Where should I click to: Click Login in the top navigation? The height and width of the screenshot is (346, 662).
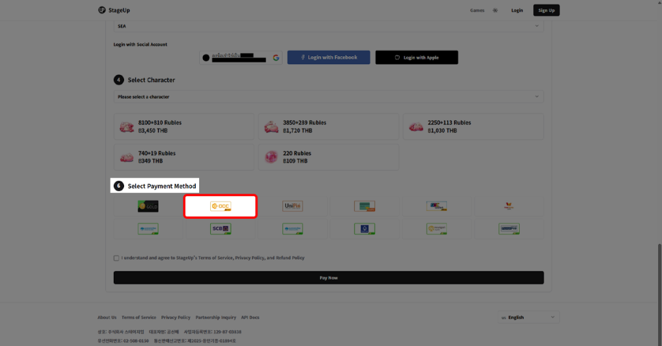[x=517, y=10]
